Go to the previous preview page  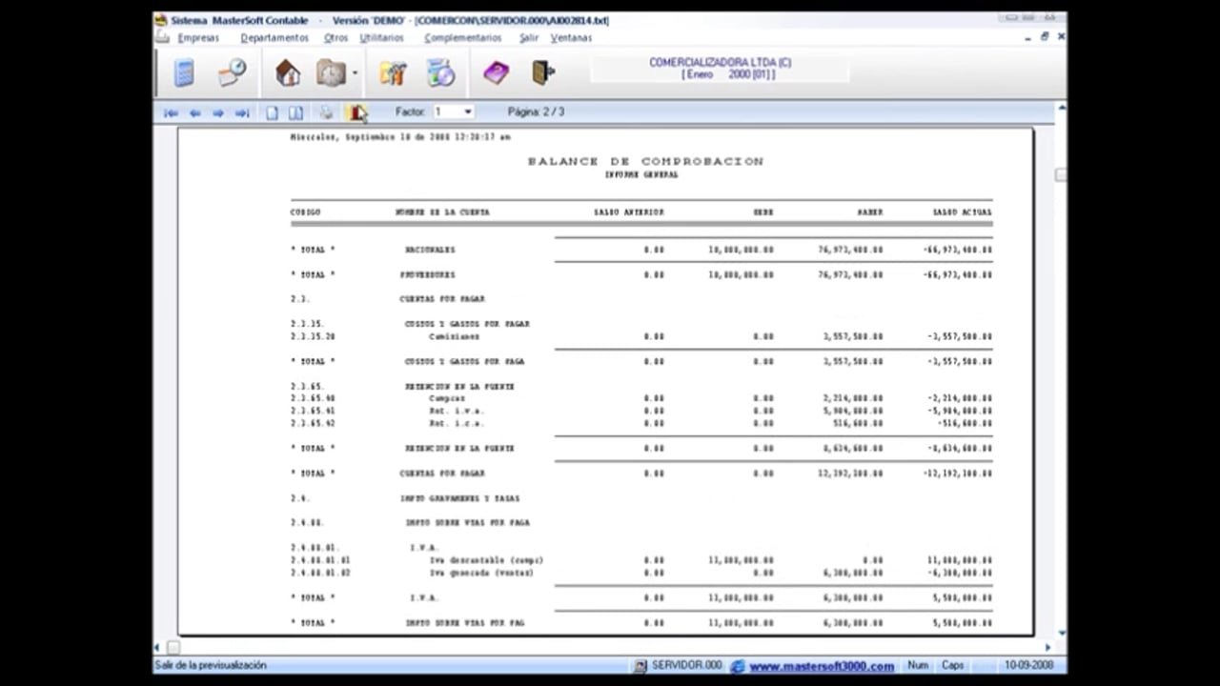pos(194,112)
